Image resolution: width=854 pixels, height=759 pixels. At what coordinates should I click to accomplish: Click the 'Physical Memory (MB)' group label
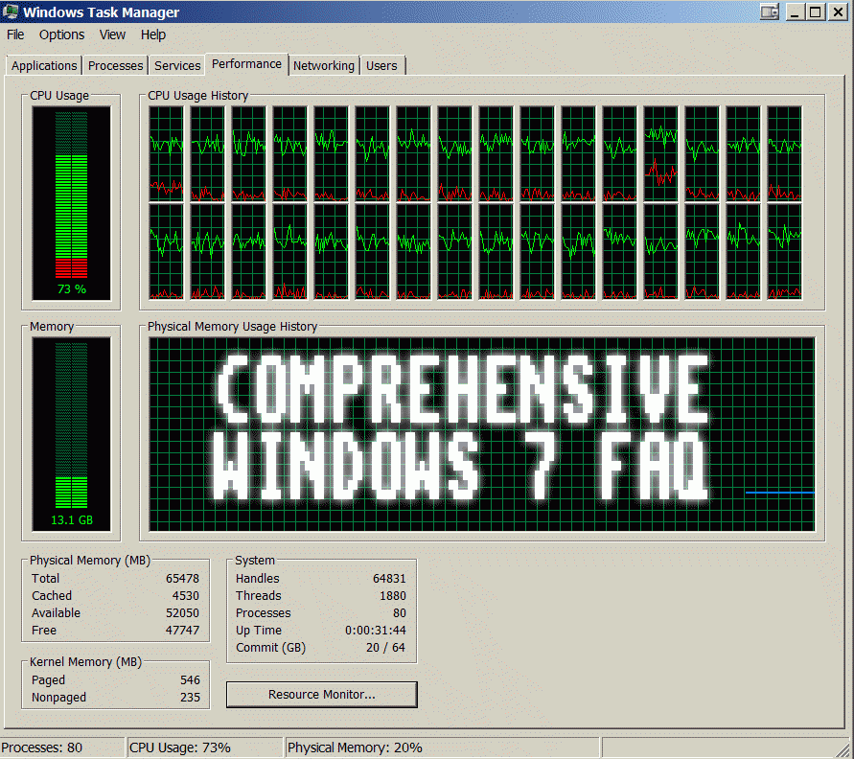click(x=90, y=561)
